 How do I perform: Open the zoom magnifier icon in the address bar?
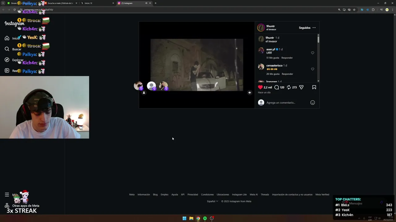[339, 10]
